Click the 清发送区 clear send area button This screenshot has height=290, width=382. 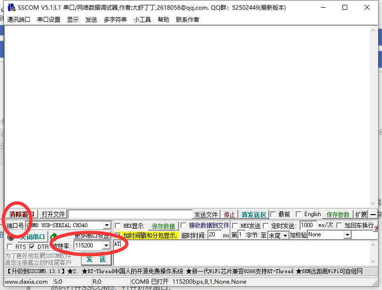pos(254,215)
